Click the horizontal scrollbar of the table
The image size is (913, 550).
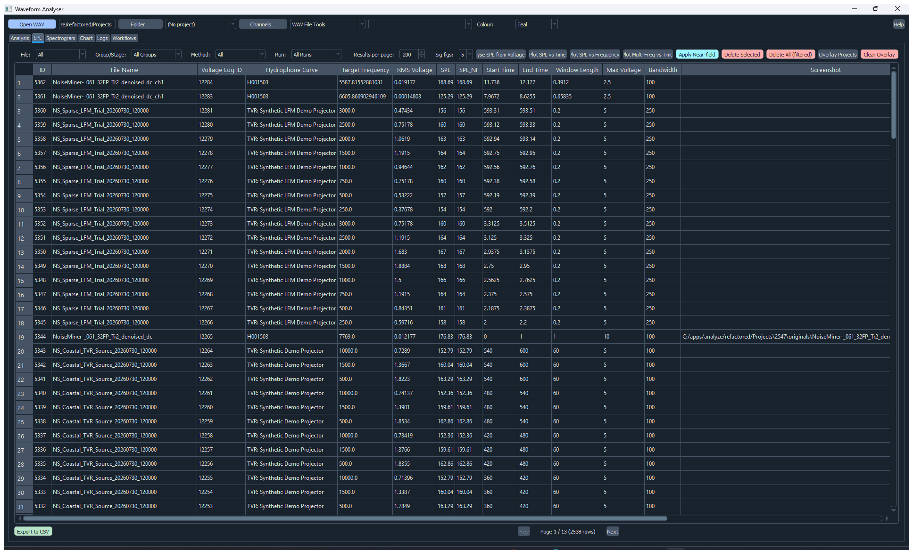point(345,518)
